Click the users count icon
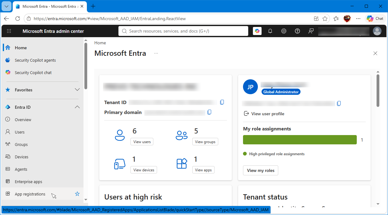Viewport: 388px width, 215px height. (x=120, y=135)
